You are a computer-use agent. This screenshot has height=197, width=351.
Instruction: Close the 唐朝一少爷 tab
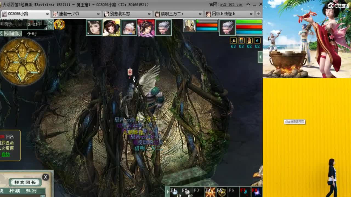pyautogui.click(x=98, y=14)
